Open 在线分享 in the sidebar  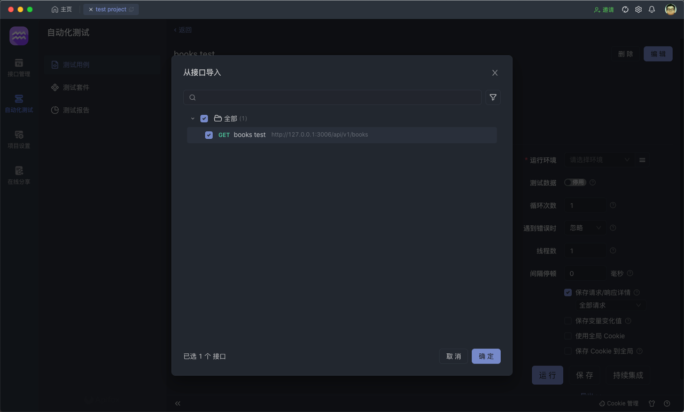click(x=19, y=175)
